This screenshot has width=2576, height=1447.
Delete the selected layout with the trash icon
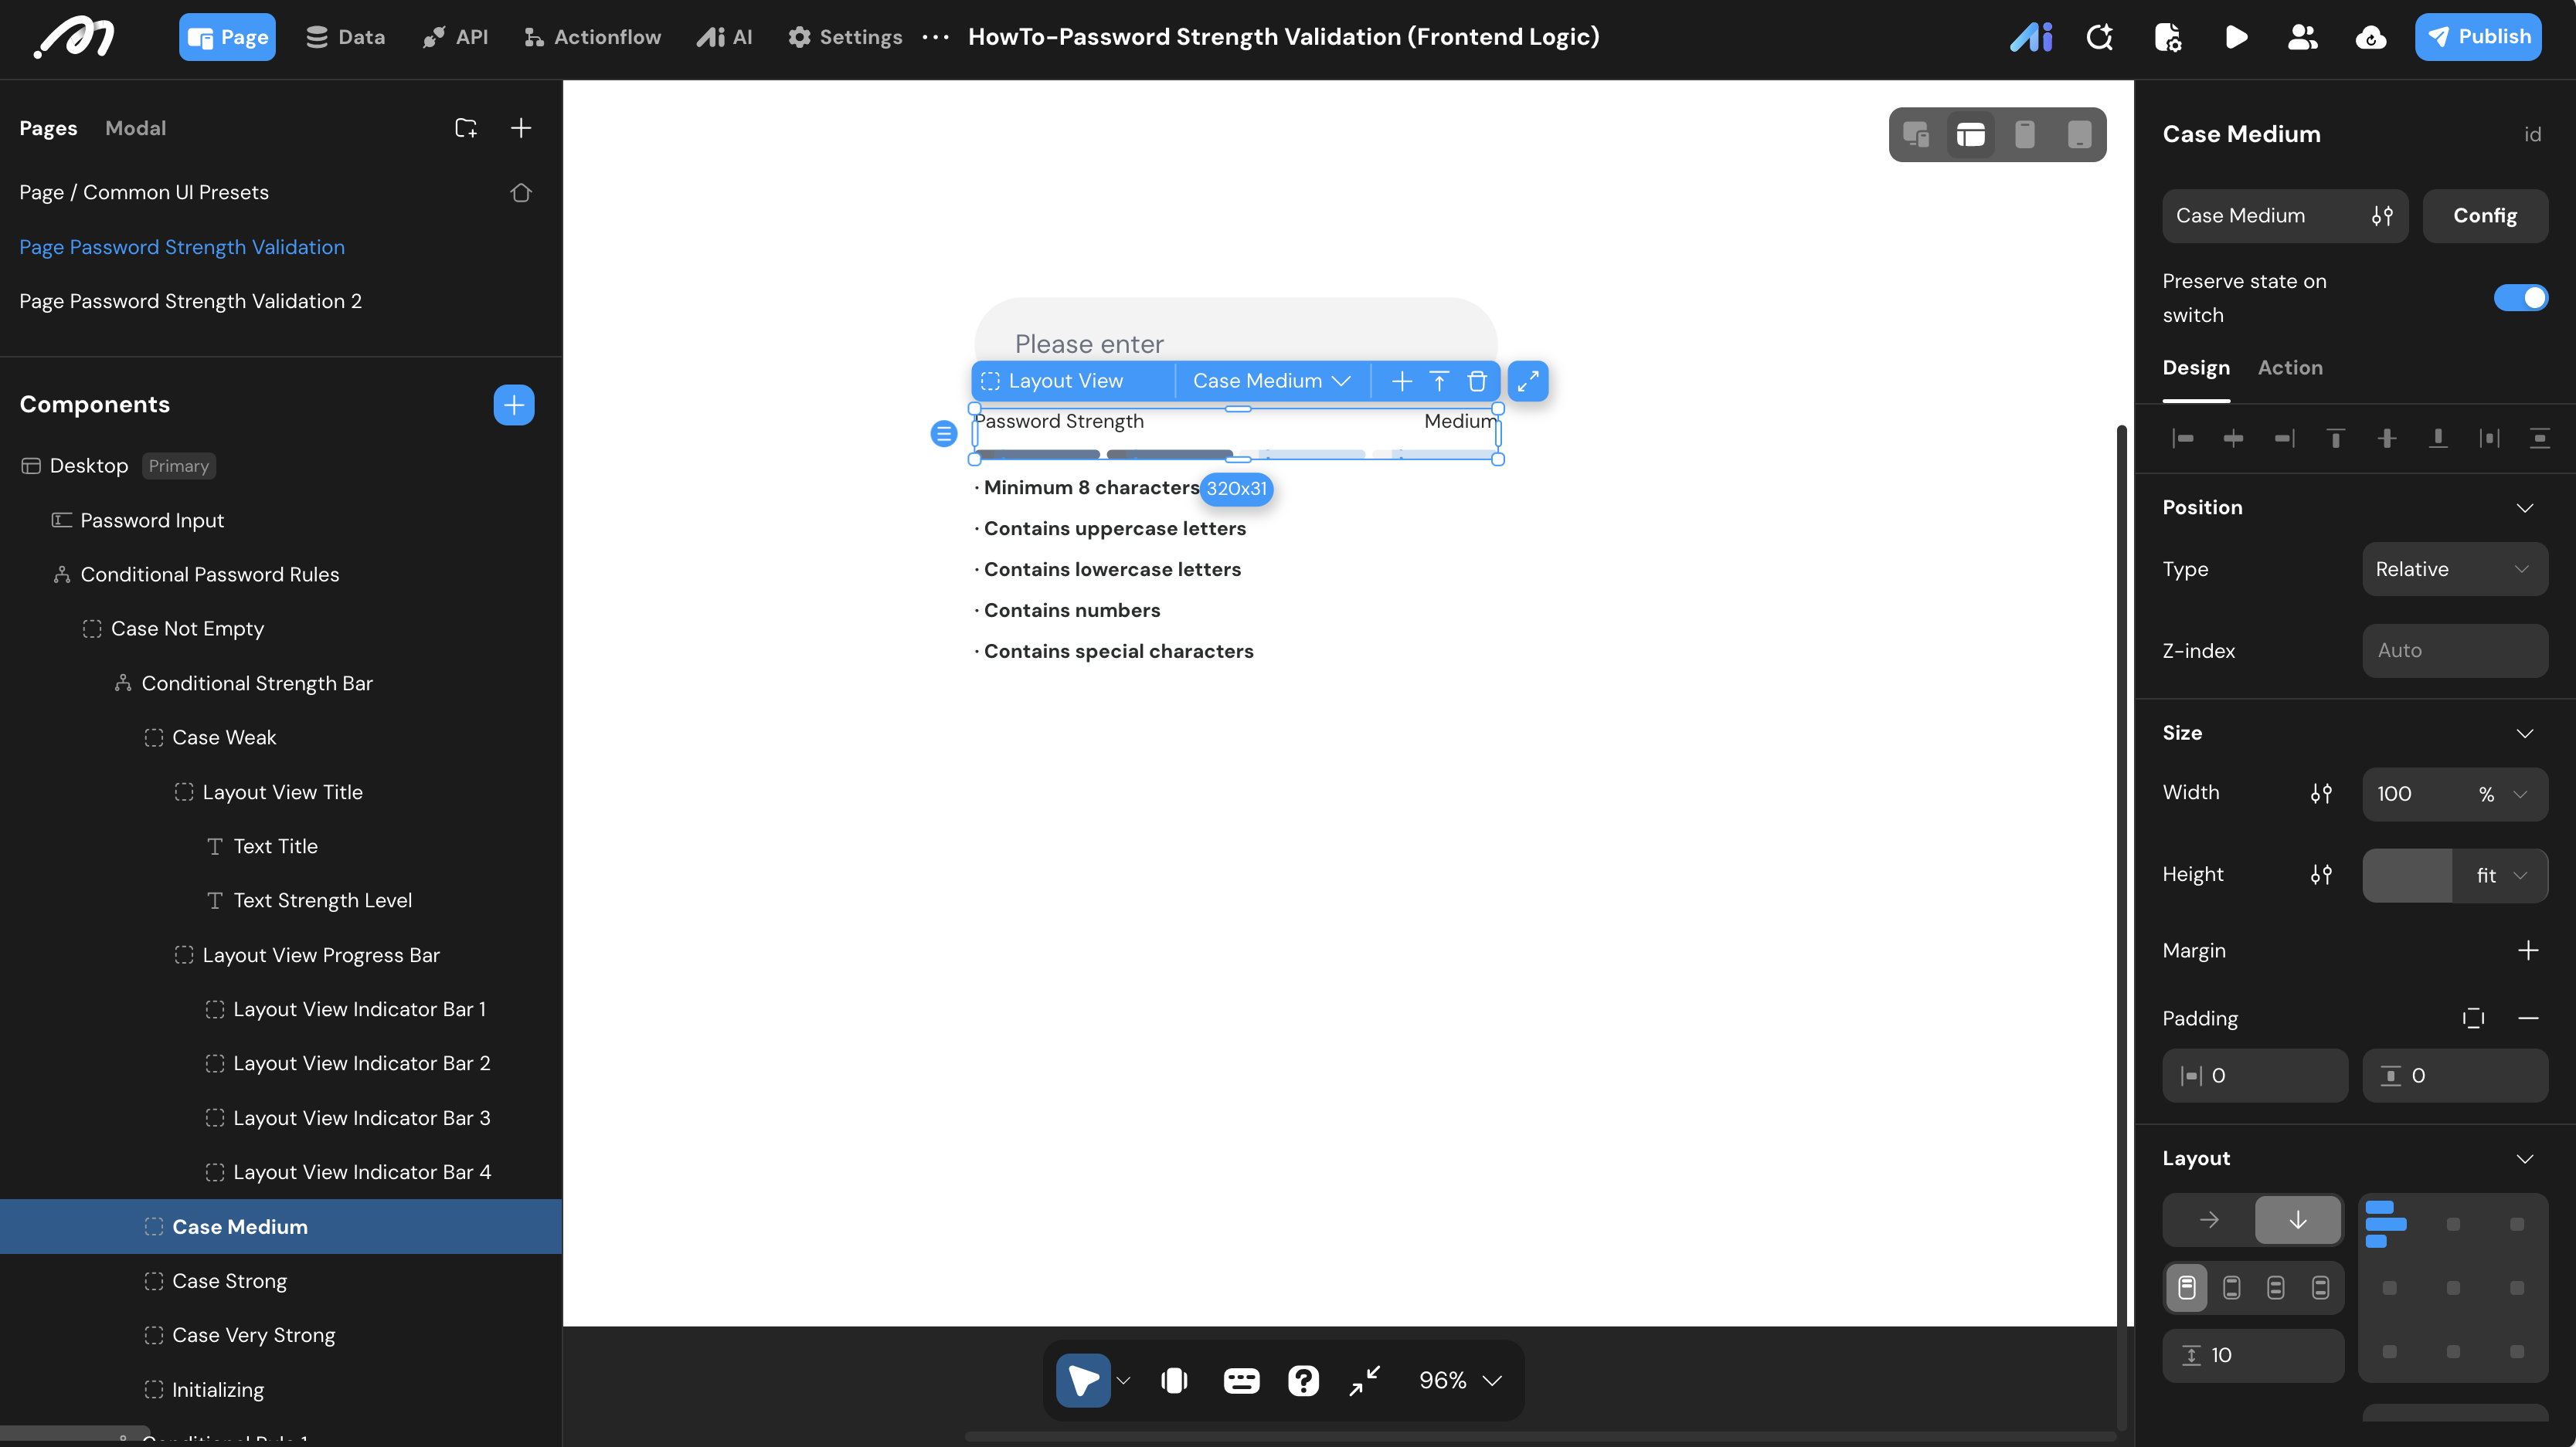1477,381
